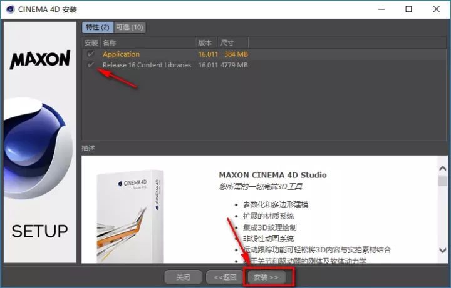This screenshot has height=288, width=451.
Task: Open the 可选 (10) tab
Action: pos(130,27)
